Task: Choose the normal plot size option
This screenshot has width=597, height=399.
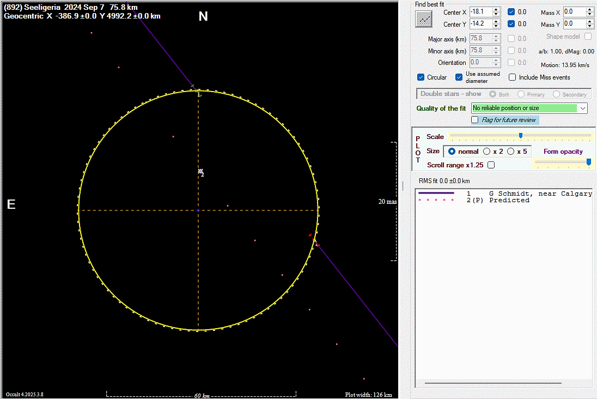Action: 452,152
